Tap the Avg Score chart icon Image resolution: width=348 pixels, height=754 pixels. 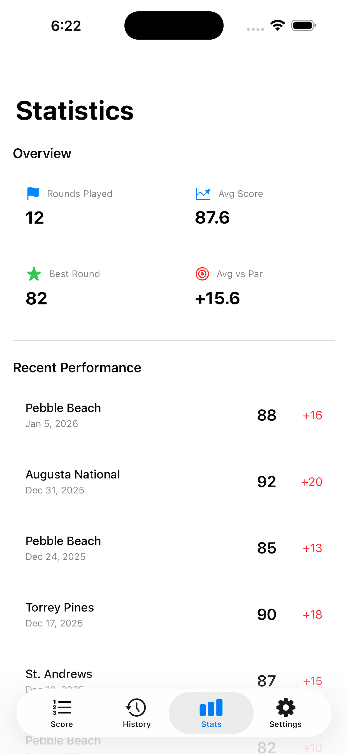tap(203, 194)
